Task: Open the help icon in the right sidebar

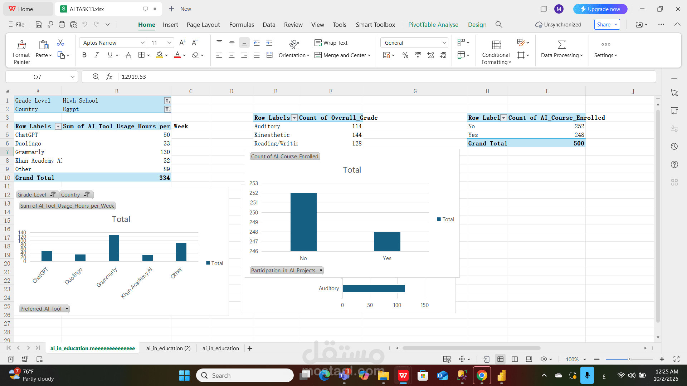Action: point(674,164)
